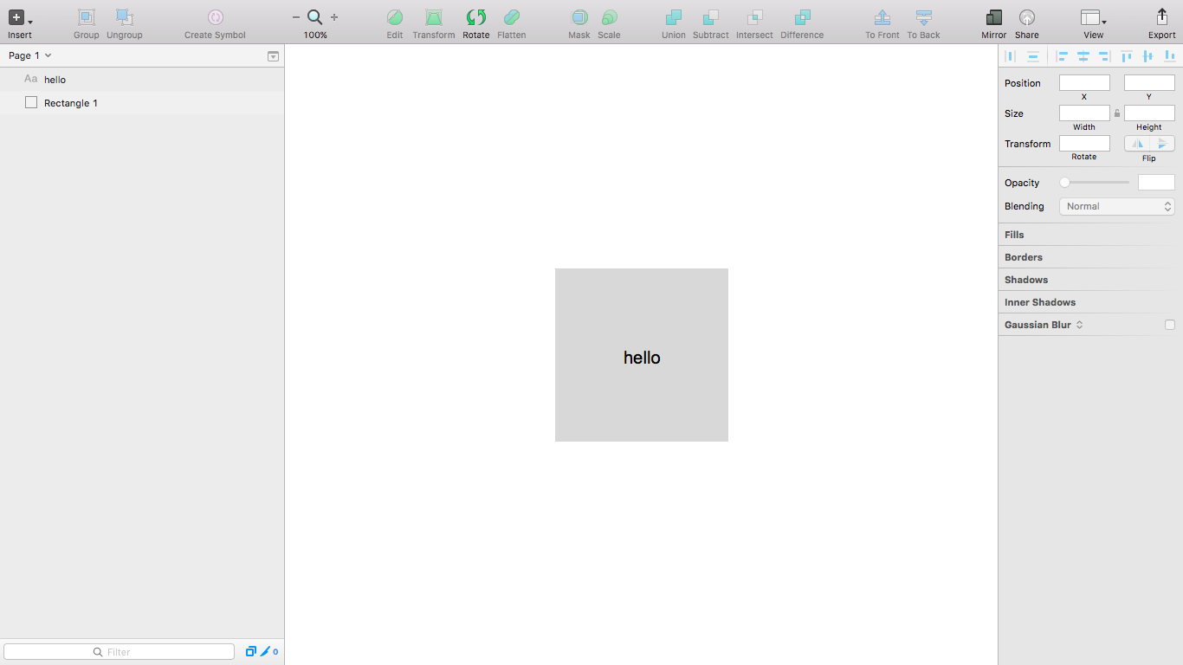Enable the Gaussian Blur checkbox
The width and height of the screenshot is (1183, 665).
tap(1170, 325)
